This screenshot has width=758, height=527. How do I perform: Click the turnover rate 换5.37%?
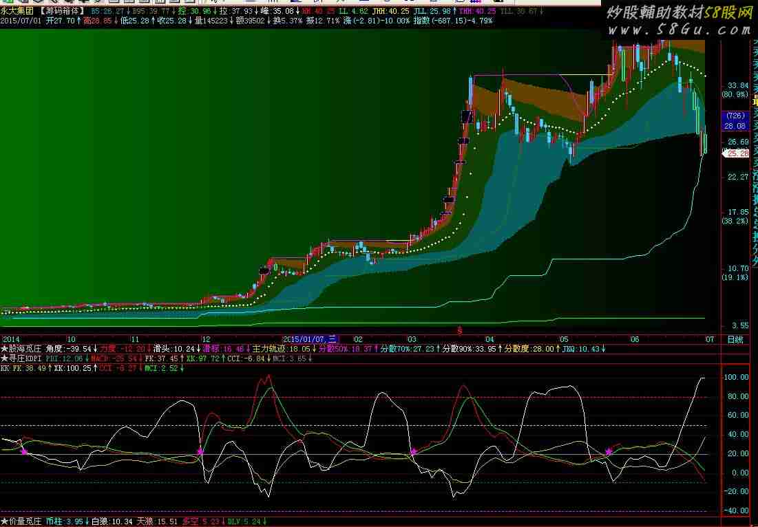287,21
